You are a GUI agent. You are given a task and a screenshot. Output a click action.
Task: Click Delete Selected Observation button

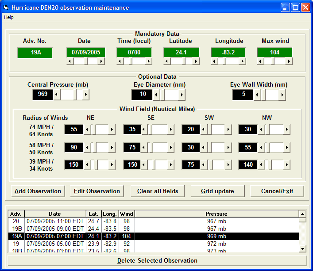coord(157,260)
